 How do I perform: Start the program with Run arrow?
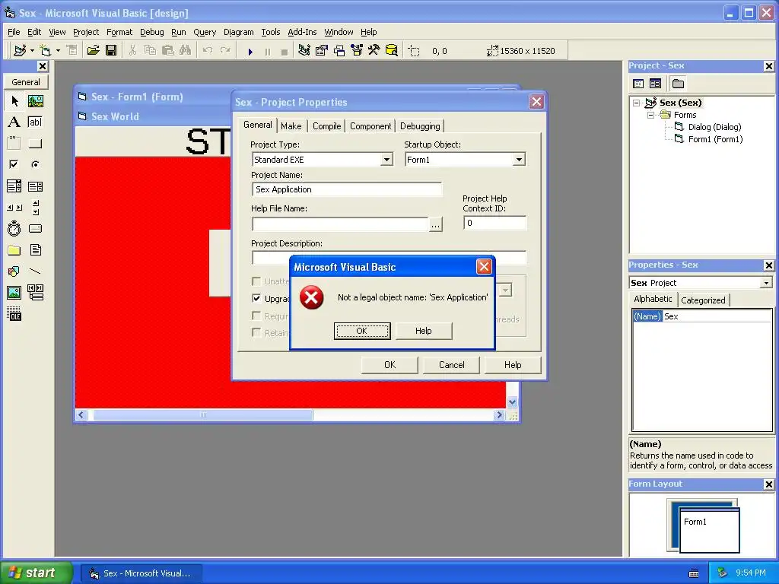(x=250, y=51)
